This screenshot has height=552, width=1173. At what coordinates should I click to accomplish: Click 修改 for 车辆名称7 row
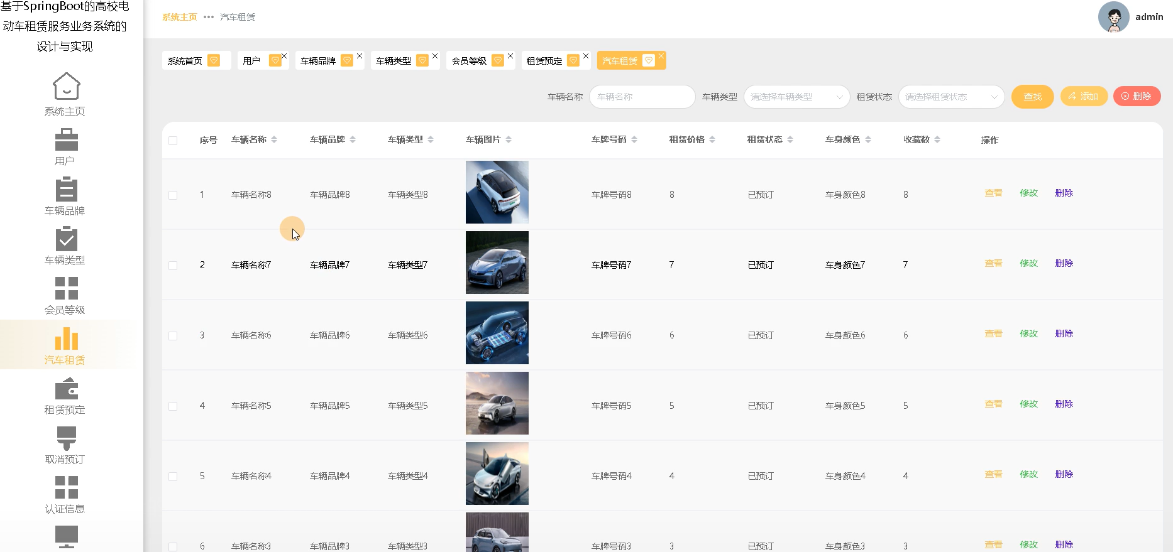[x=1028, y=263]
